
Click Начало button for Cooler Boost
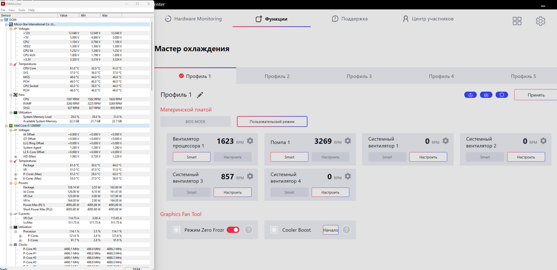(x=330, y=230)
